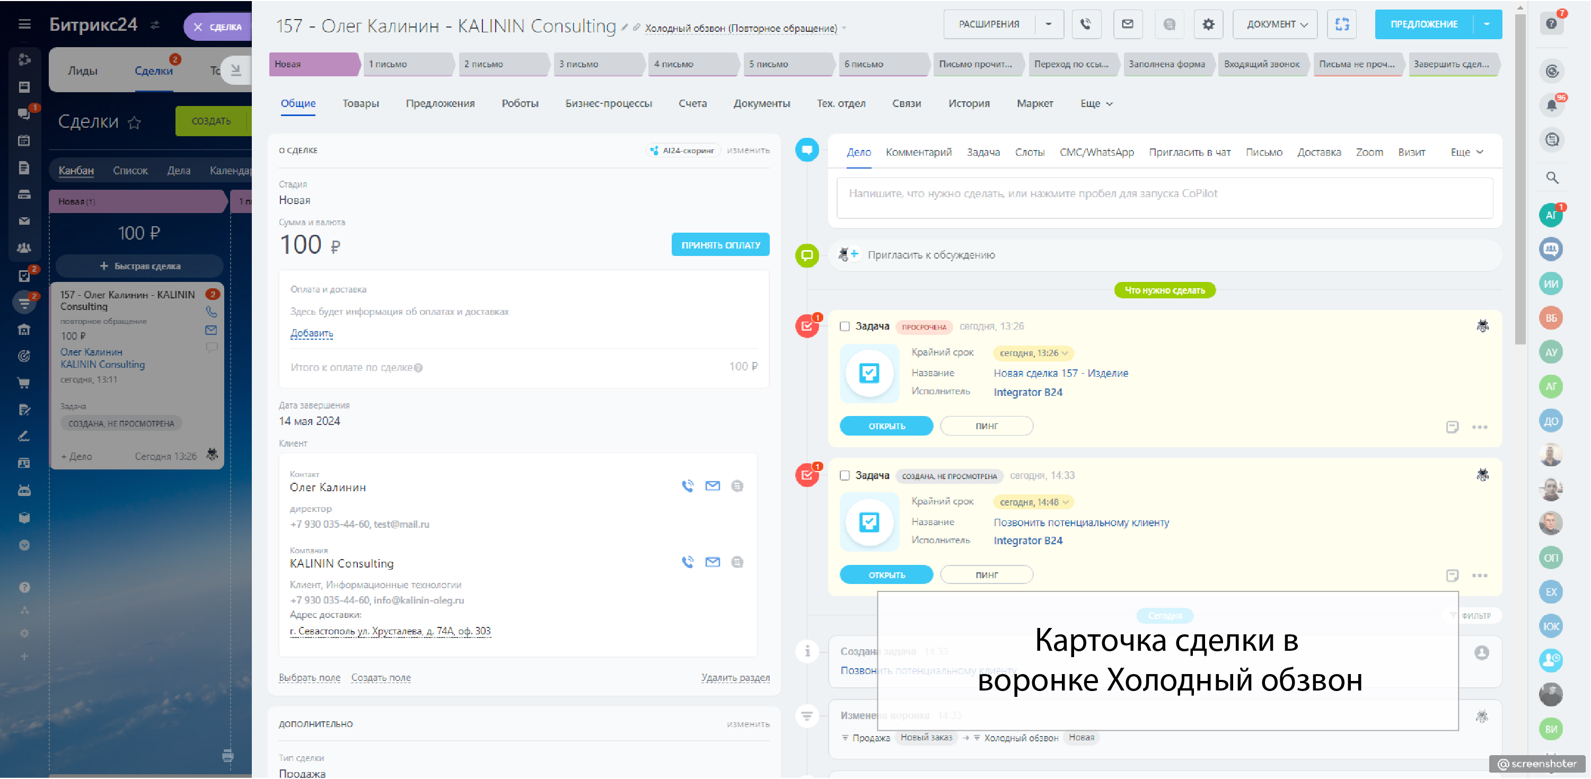Image resolution: width=1591 pixels, height=779 pixels.
Task: Call contact Олег Калинин via phone icon
Action: click(x=688, y=486)
